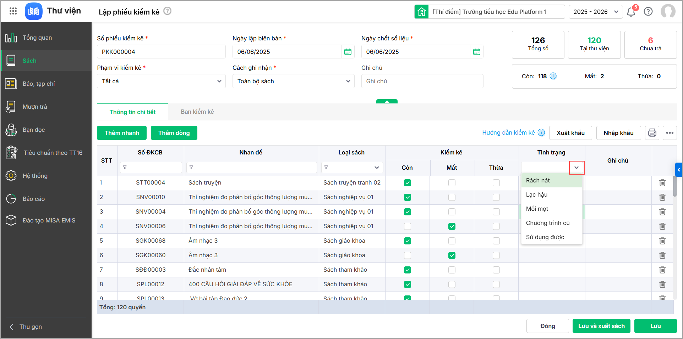Uncheck Còn checkbox for STT00004
Image resolution: width=683 pixels, height=339 pixels.
408,183
